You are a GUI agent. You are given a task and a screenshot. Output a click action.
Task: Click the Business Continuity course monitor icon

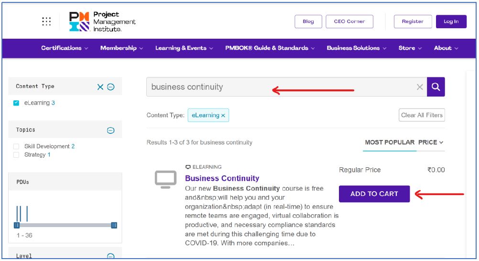(x=165, y=179)
